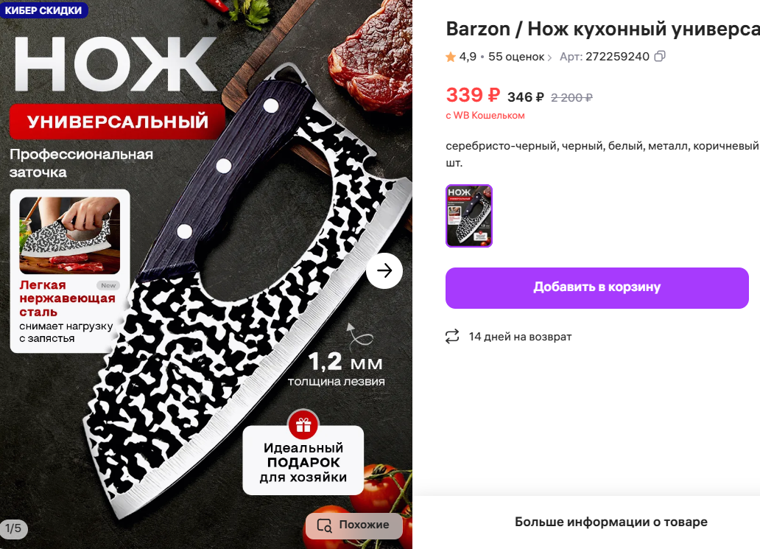Viewport: 760px width, 549px height.
Task: Click the с WB Кошельком label
Action: coord(485,116)
